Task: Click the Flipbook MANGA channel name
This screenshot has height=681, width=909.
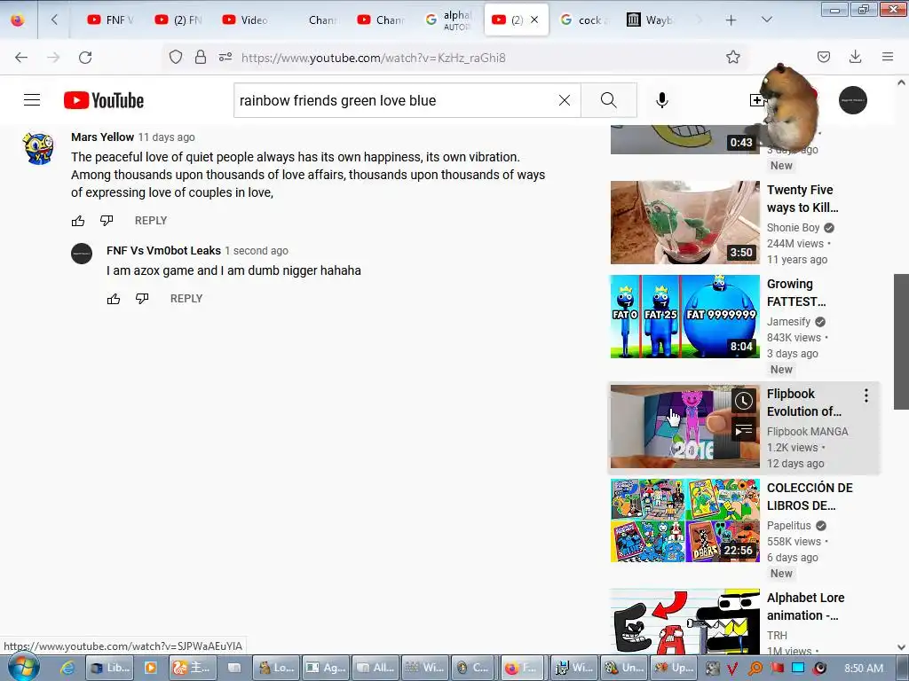Action: pos(807,432)
